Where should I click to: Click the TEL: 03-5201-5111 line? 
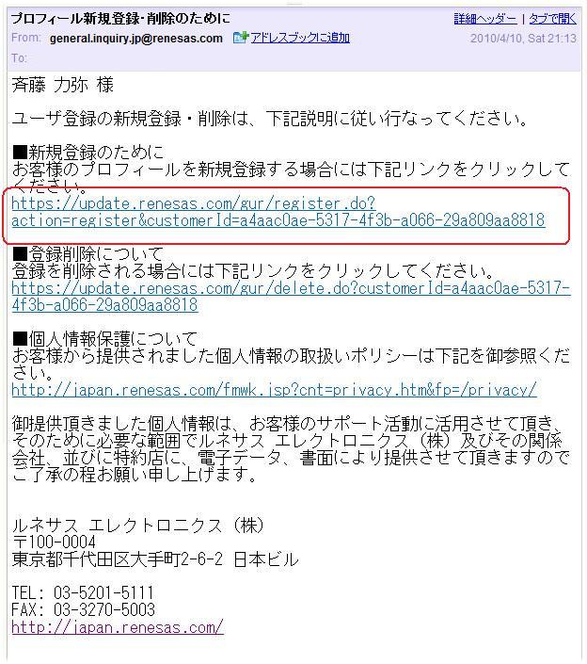(x=83, y=592)
